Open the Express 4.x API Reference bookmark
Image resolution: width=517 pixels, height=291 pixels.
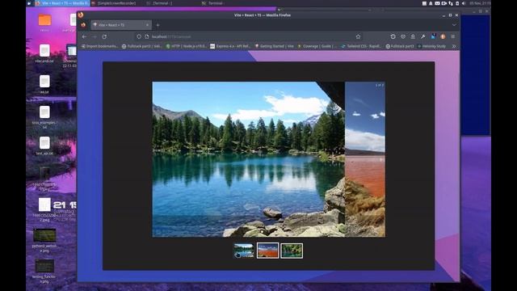point(230,46)
